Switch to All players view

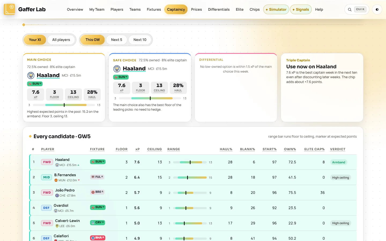pyautogui.click(x=61, y=40)
